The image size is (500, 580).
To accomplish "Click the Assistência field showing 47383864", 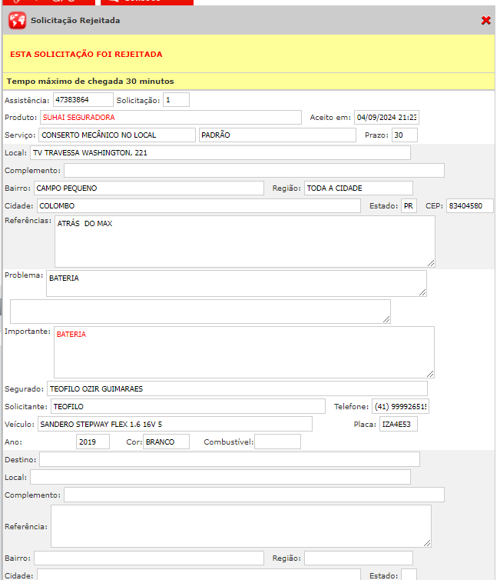I will pos(83,100).
